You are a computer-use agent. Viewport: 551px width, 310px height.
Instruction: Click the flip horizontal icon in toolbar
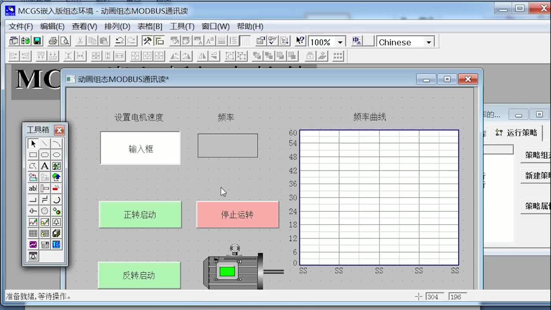(202, 56)
